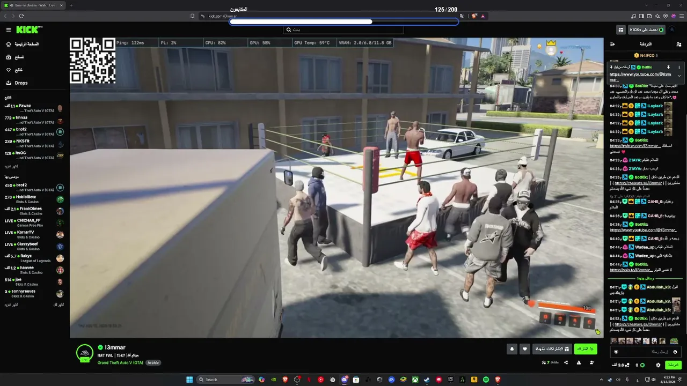Open the browser tab search dropdown
Screen dimensions: 687x386
647,5
